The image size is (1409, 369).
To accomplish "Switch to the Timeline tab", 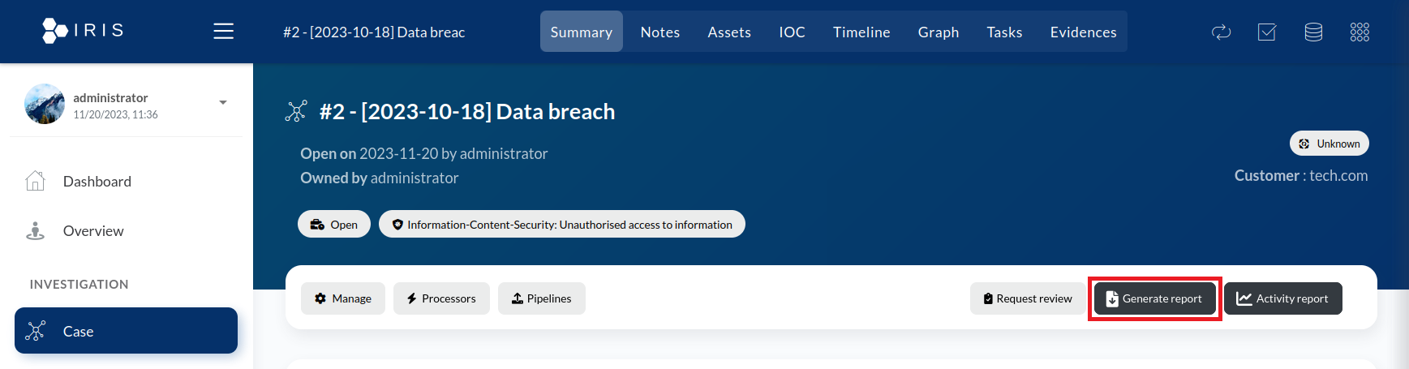I will point(861,32).
